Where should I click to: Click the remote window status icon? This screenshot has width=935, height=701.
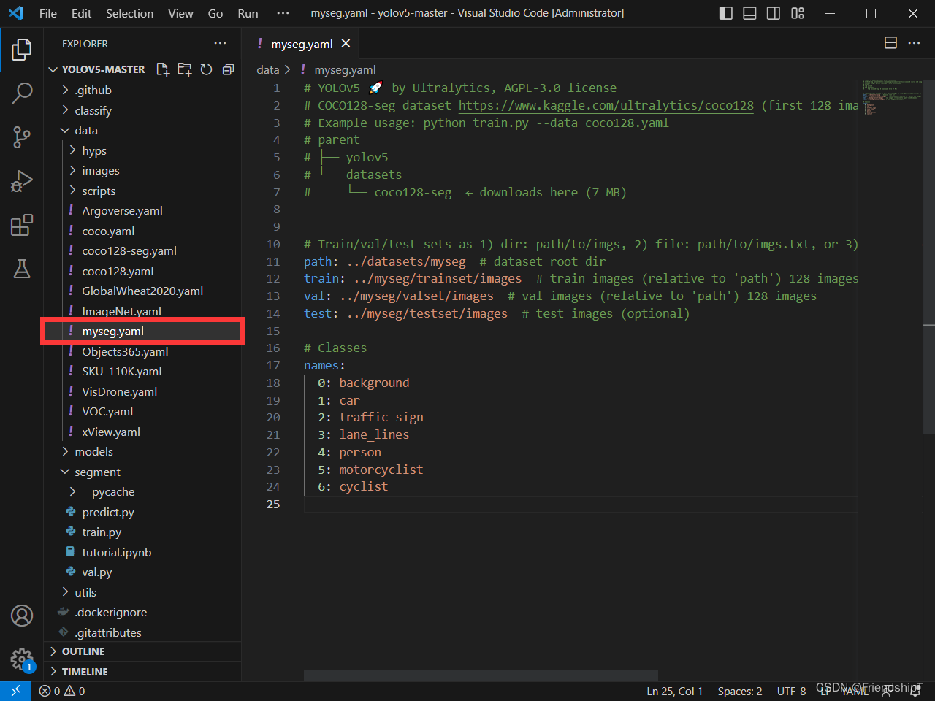click(15, 691)
